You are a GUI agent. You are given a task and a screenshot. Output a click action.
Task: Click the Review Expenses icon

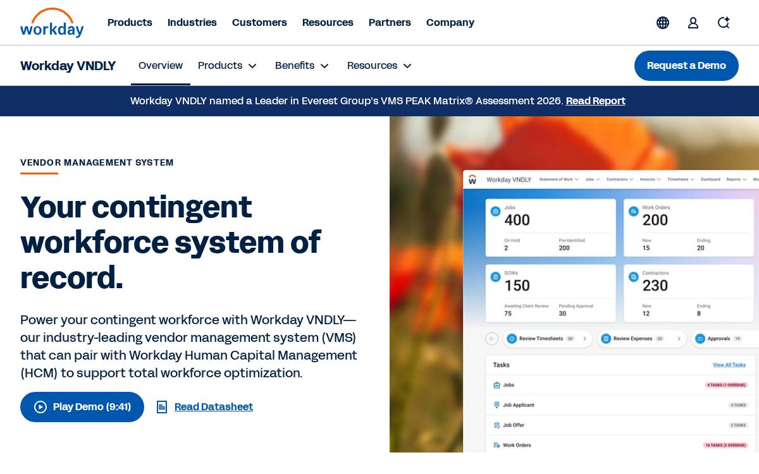(x=606, y=339)
